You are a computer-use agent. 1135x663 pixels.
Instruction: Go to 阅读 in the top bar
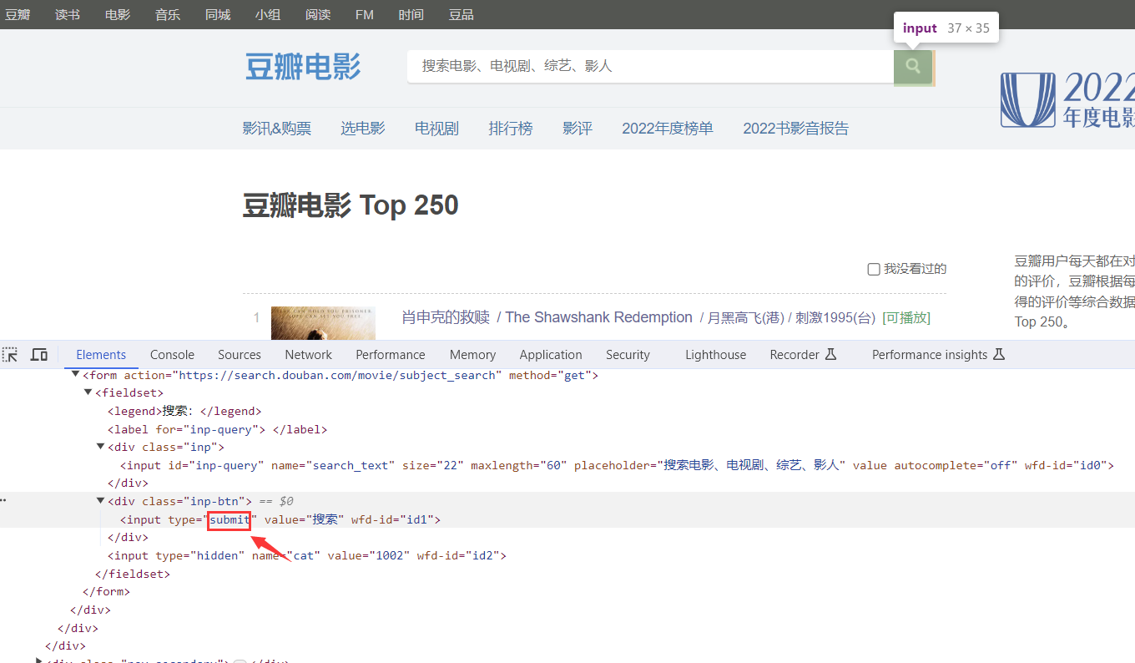(x=318, y=15)
